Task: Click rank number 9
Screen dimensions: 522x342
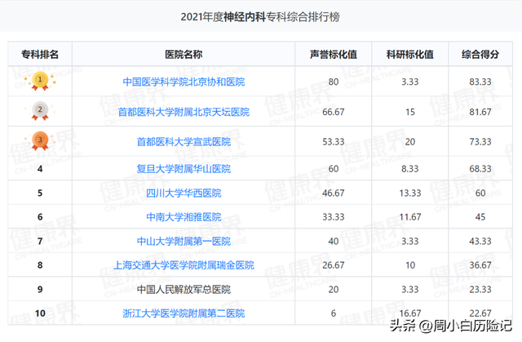Action: click(40, 290)
